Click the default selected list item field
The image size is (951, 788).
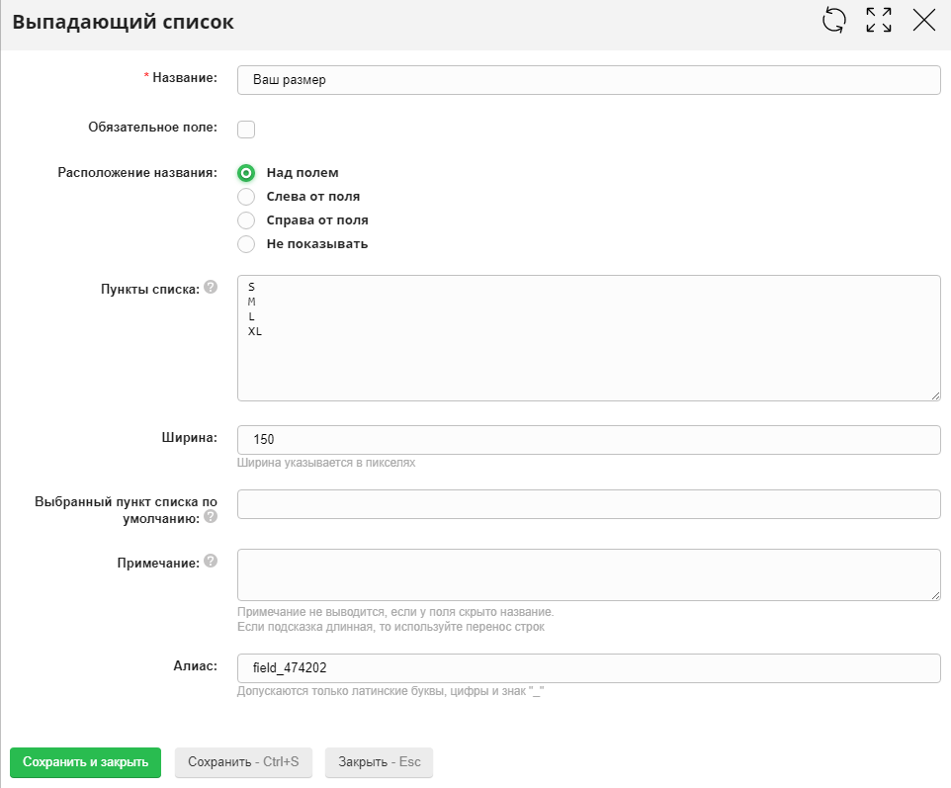click(x=588, y=504)
